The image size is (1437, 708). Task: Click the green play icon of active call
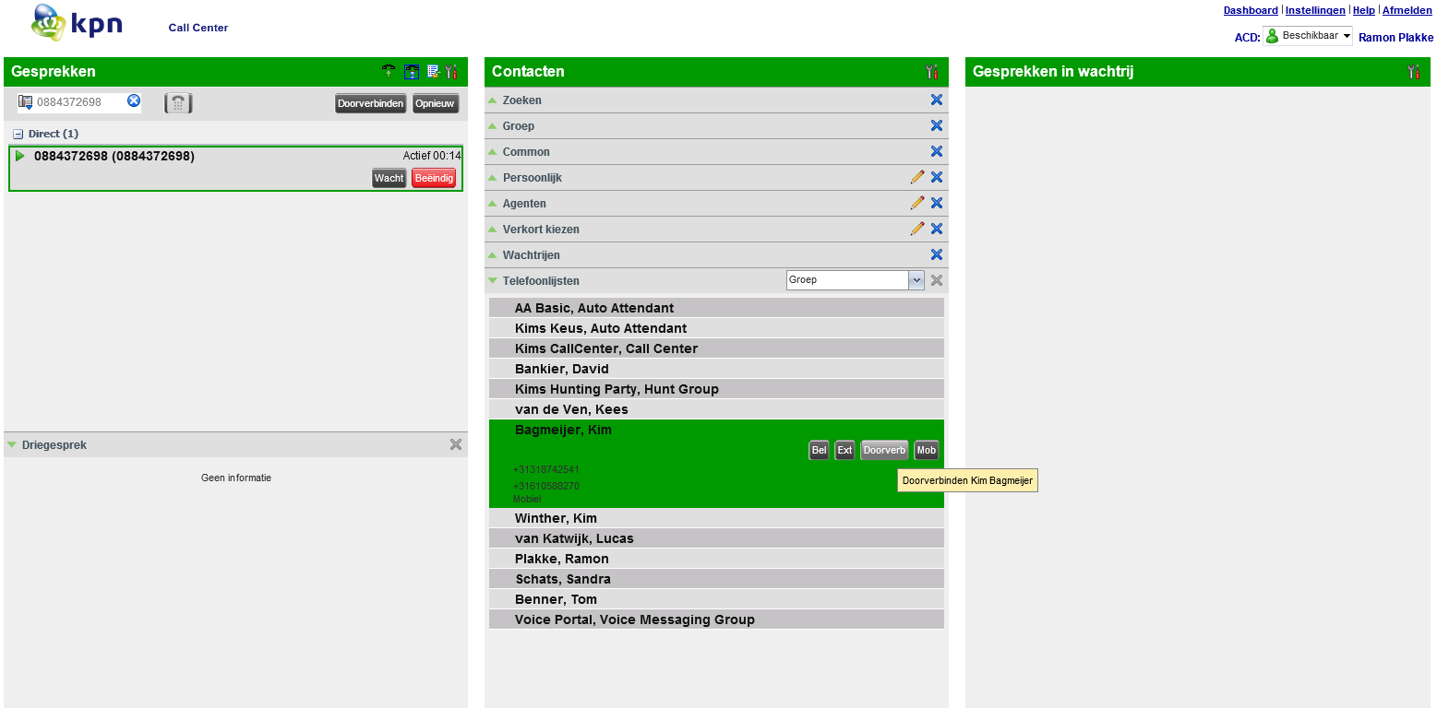tap(20, 156)
